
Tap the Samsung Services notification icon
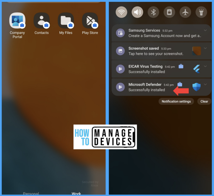(x=120, y=33)
